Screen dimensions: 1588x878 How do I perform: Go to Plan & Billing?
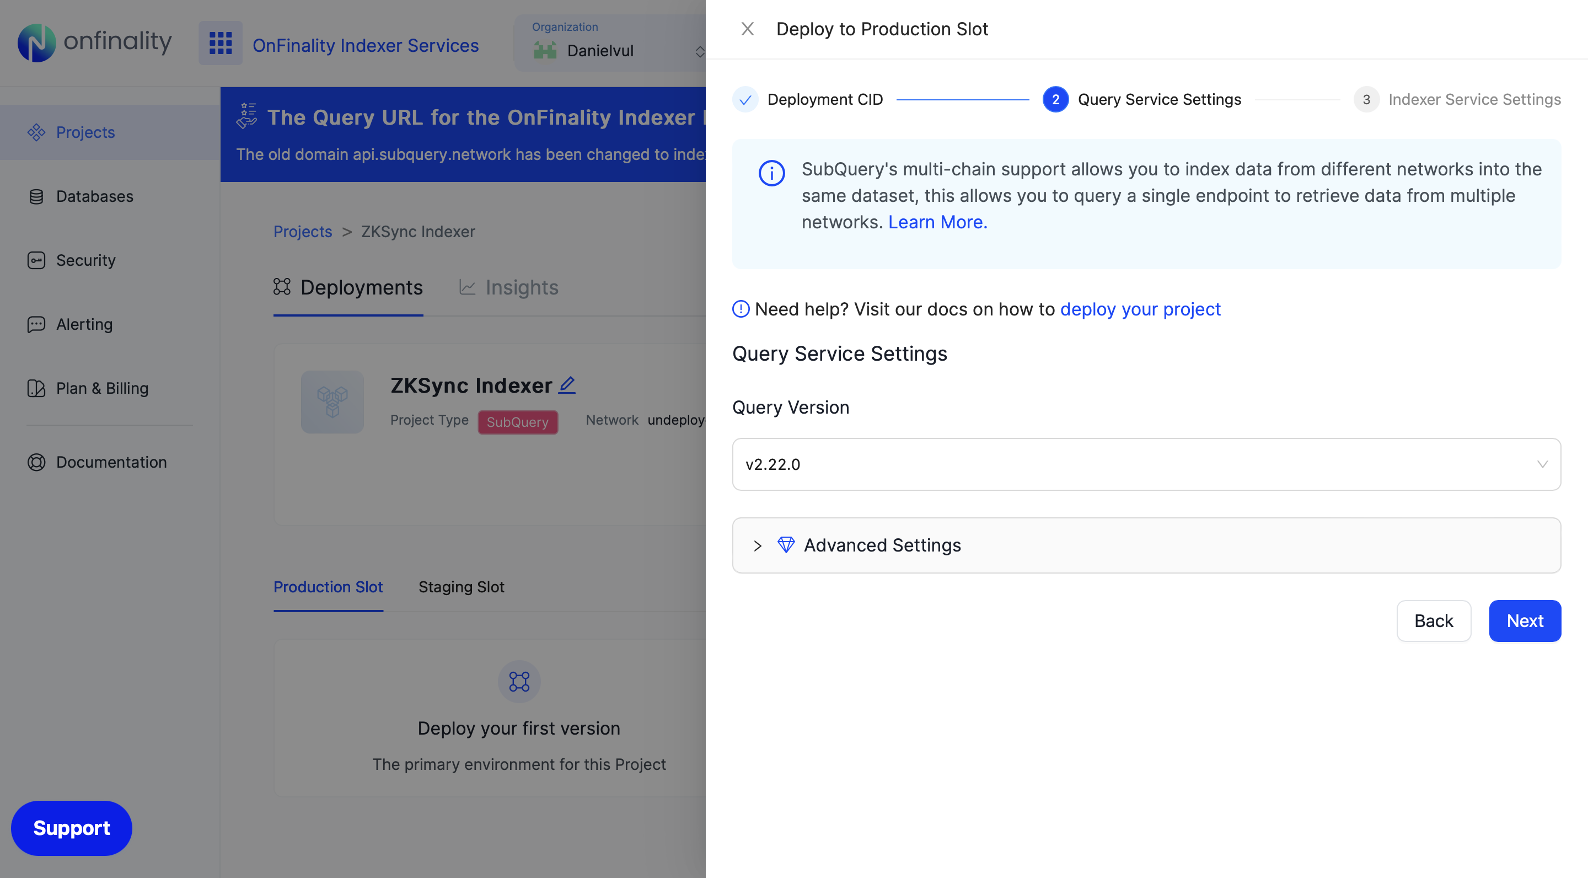pos(101,388)
